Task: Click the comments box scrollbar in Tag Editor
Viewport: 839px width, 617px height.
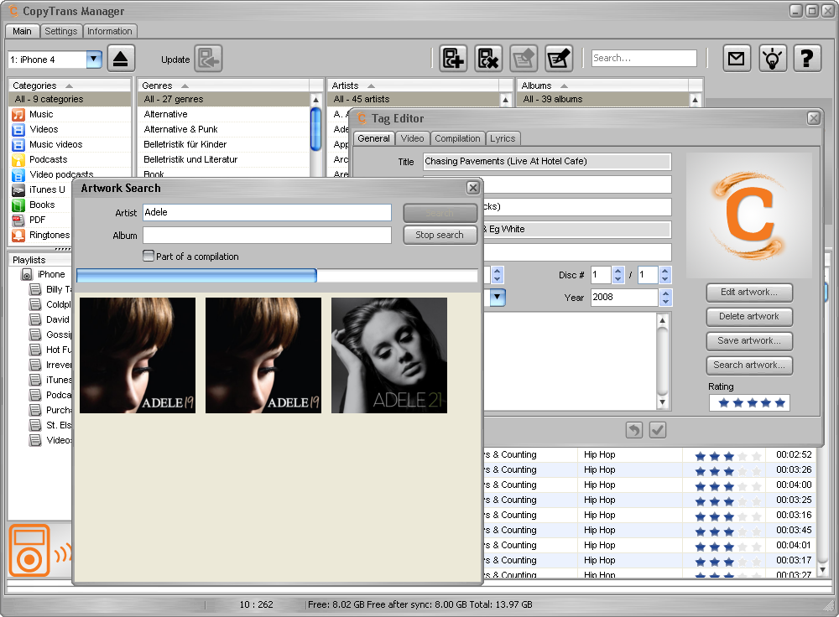Action: click(x=663, y=361)
